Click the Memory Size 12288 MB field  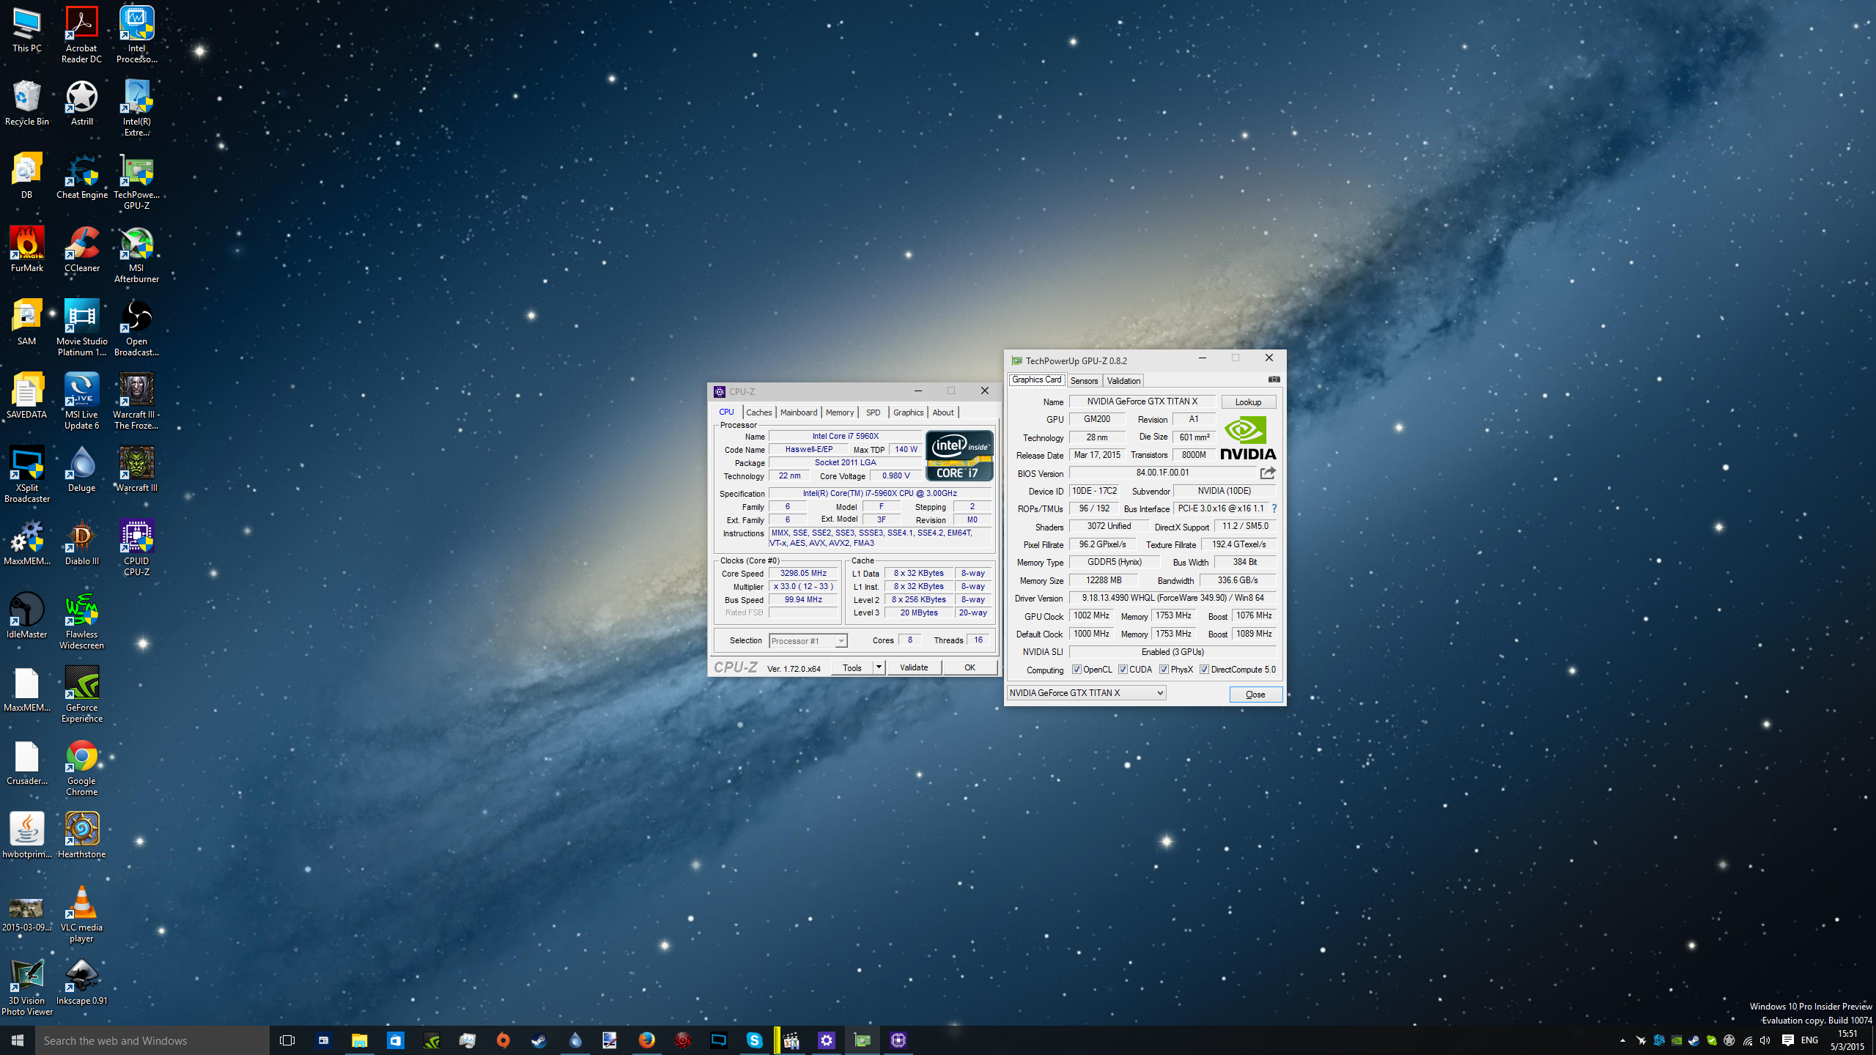tap(1104, 580)
